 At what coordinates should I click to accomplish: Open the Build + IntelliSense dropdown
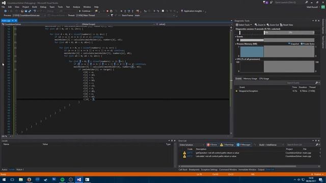(x=271, y=144)
